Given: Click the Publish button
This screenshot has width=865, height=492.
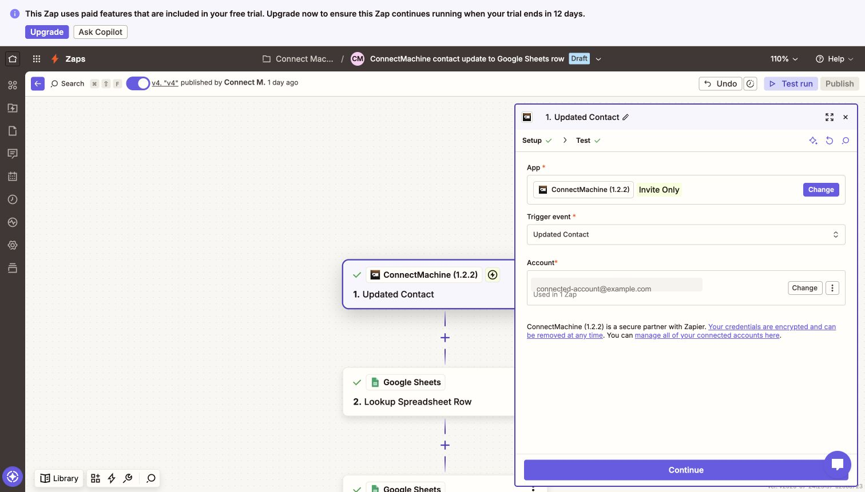Looking at the screenshot, I should [x=839, y=83].
